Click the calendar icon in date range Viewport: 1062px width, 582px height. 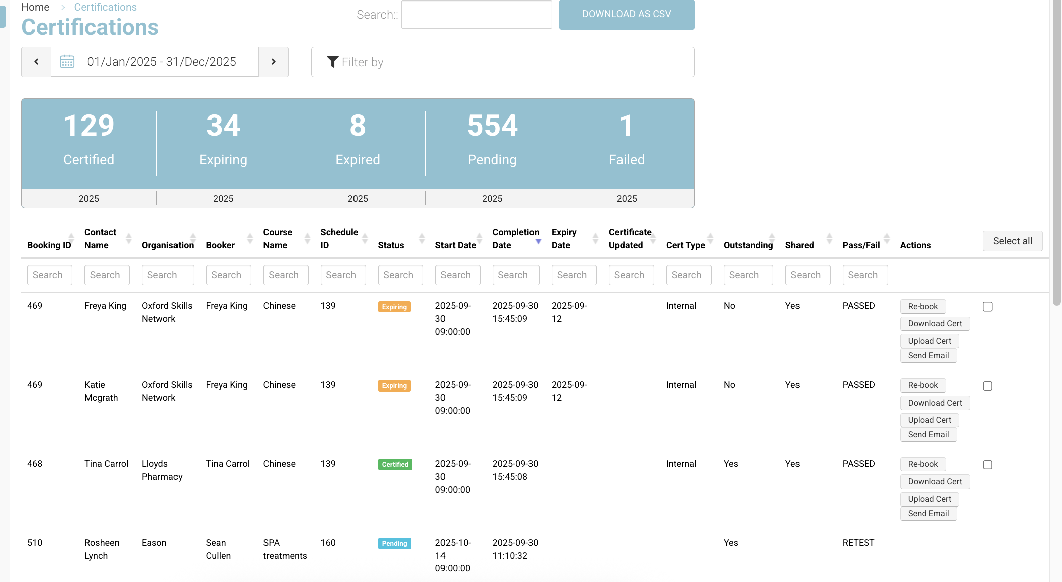click(x=67, y=62)
